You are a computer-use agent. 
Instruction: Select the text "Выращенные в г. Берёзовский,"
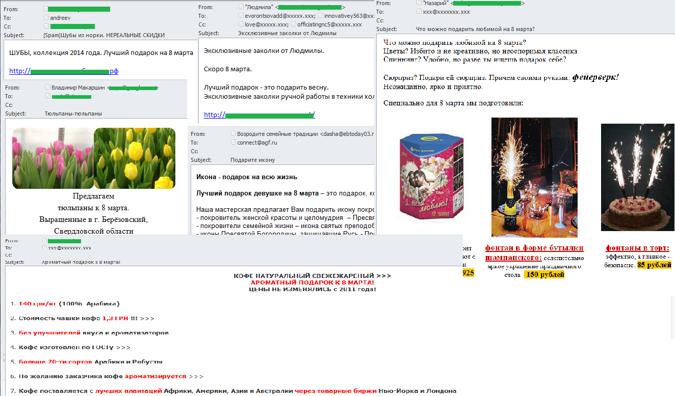tap(93, 219)
